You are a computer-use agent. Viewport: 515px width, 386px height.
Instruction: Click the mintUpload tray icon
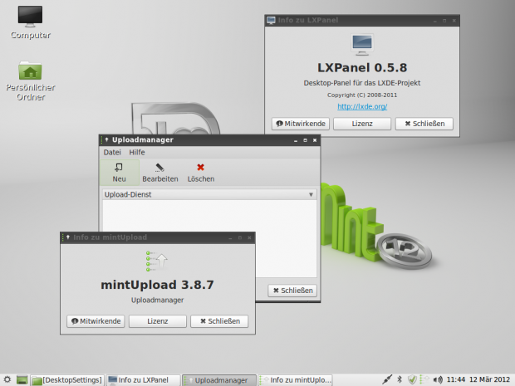424,379
